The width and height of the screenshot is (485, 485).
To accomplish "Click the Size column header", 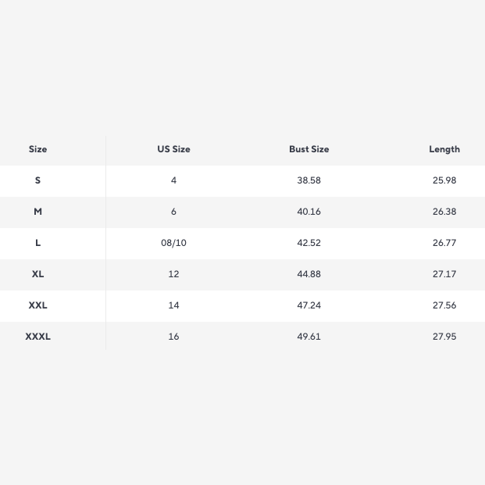I will [x=37, y=149].
